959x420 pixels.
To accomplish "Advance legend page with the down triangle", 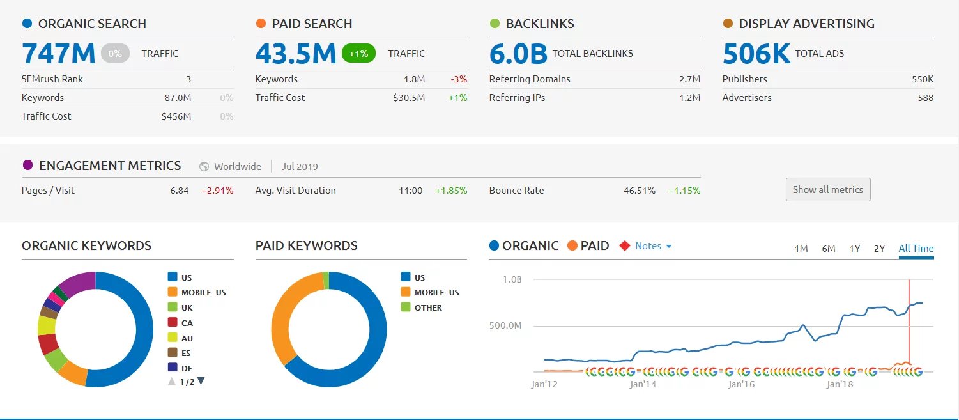I will 201,382.
